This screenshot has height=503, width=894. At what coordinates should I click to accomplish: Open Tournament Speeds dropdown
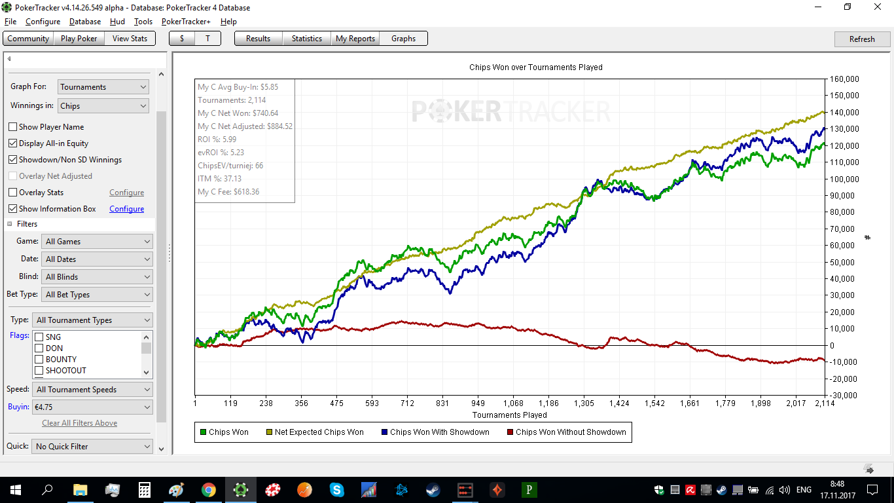click(x=92, y=390)
